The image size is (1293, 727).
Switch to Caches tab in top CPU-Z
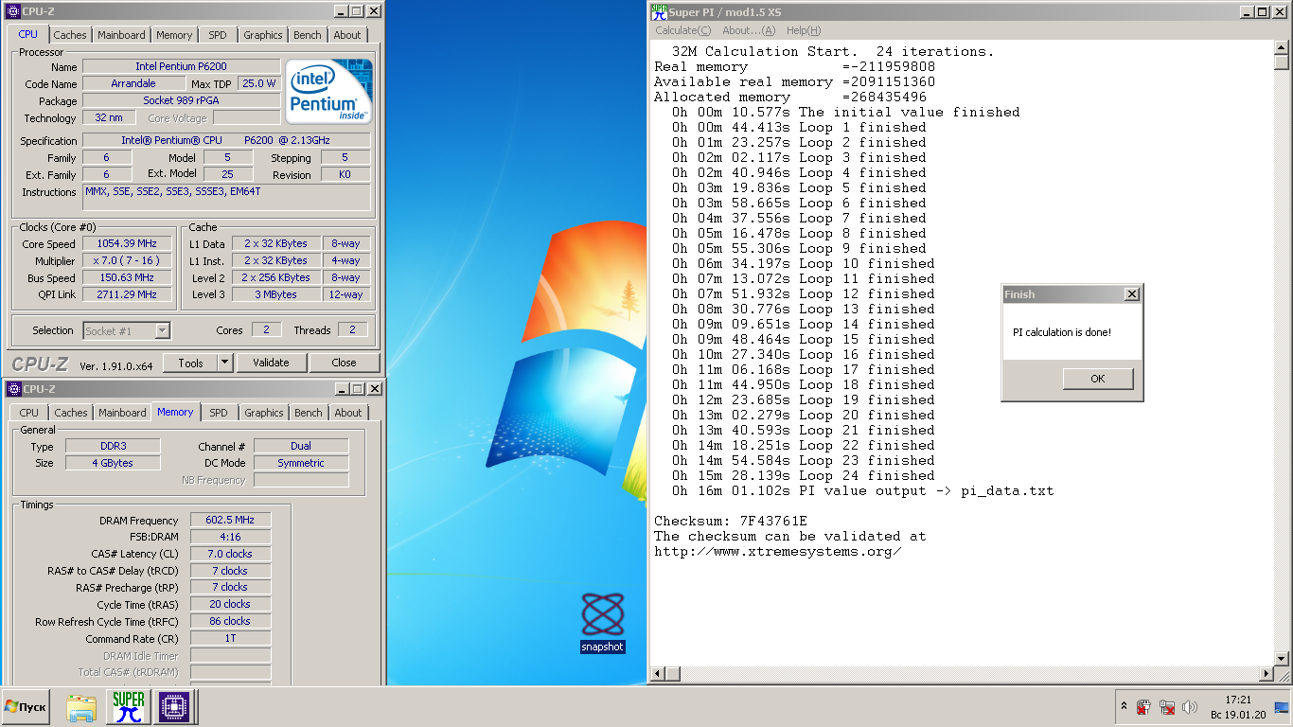point(70,35)
